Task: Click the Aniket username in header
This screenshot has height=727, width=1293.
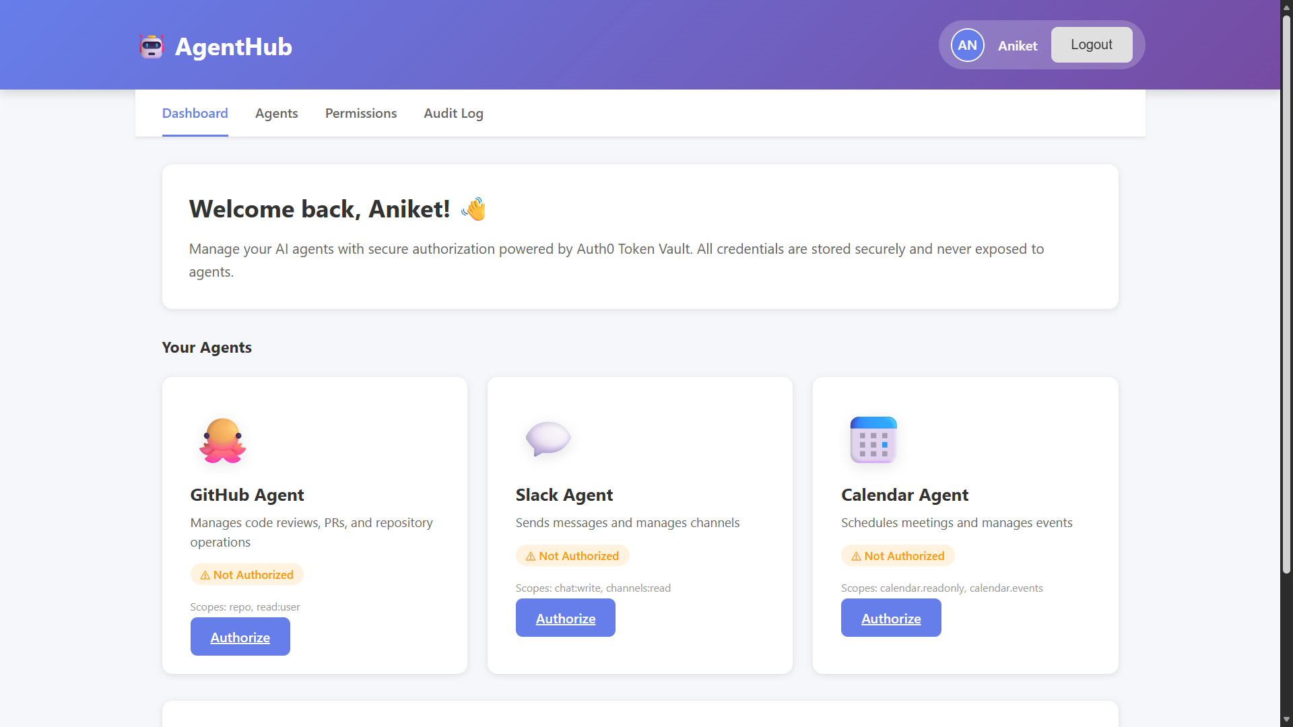Action: [1017, 46]
